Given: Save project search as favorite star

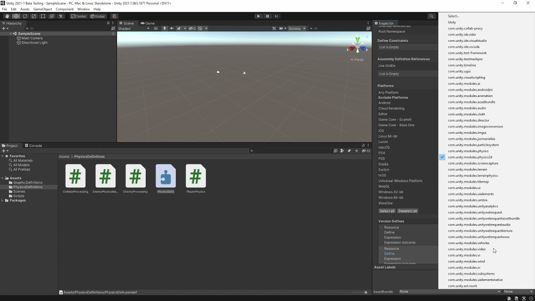Looking at the screenshot, I should pos(357,150).
